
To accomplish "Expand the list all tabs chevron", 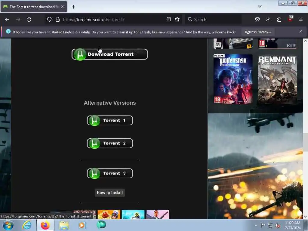I will (x=260, y=7).
